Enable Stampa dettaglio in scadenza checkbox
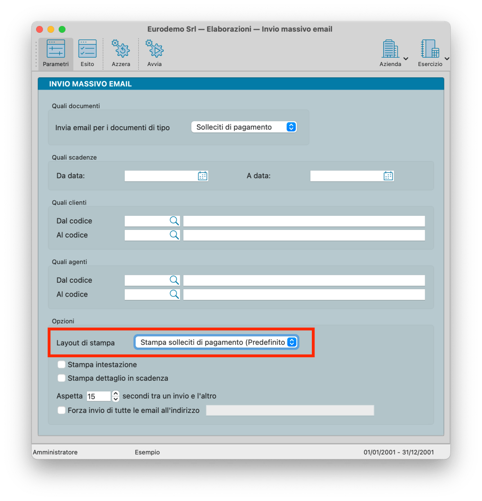The width and height of the screenshot is (482, 501). pos(62,378)
